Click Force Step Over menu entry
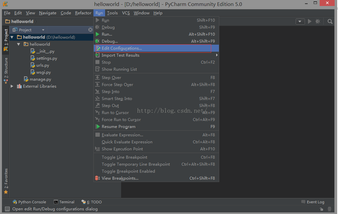Image resolution: width=338 pixels, height=214 pixels. [x=156, y=85]
